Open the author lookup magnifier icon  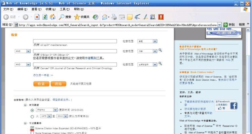click(x=160, y=50)
